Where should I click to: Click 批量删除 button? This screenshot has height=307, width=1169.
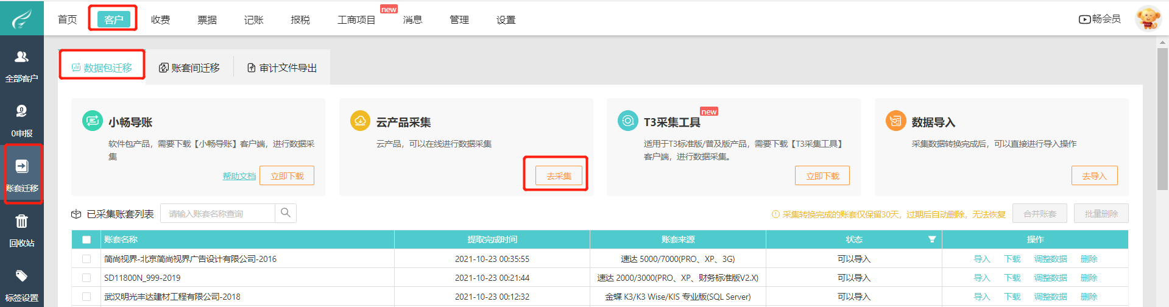coord(1101,214)
